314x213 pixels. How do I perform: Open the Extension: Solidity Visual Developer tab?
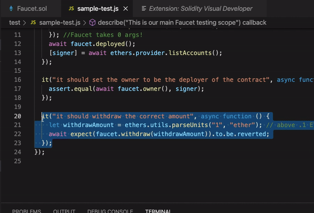point(200,8)
